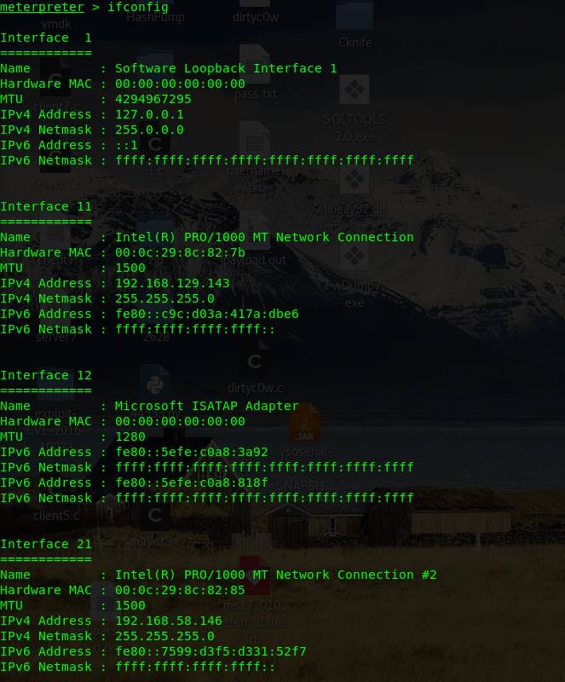This screenshot has height=682, width=565.
Task: Click the username.txt file icon on desktop
Action: click(x=255, y=141)
